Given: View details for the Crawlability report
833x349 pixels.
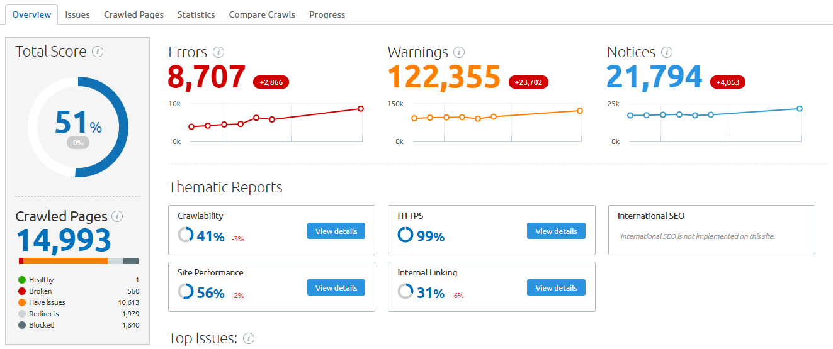Looking at the screenshot, I should [336, 231].
